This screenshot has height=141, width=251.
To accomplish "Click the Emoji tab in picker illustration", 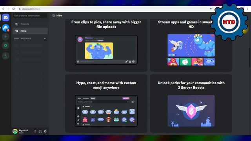I will coord(93,98).
